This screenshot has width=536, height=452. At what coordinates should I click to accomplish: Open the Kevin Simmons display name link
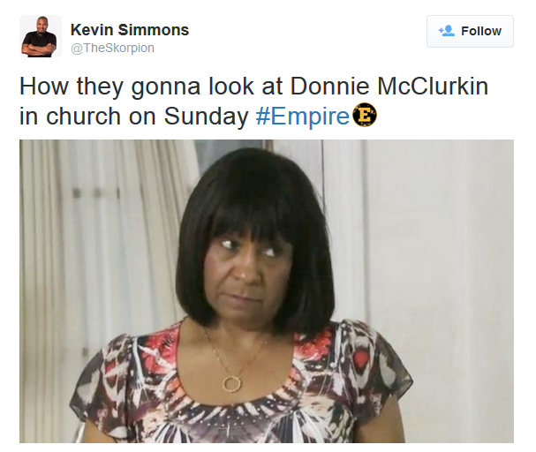point(130,30)
